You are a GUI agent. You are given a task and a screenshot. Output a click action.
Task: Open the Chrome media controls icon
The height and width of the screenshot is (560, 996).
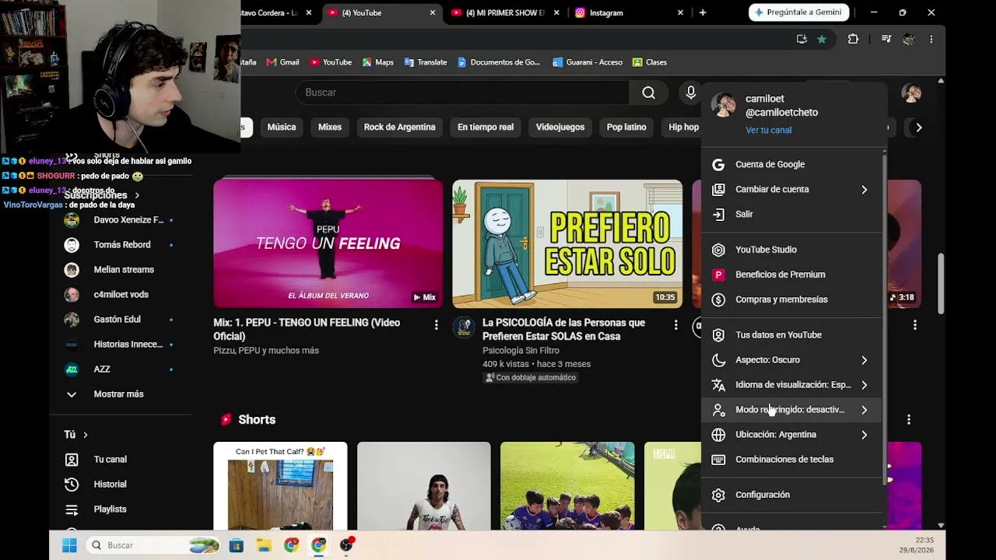[886, 39]
